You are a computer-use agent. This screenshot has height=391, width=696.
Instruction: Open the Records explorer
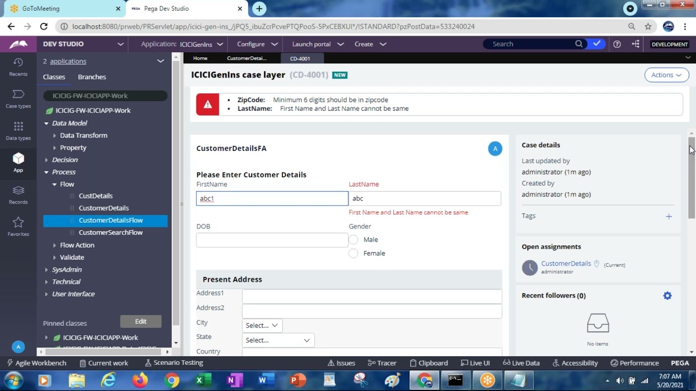[x=18, y=195]
